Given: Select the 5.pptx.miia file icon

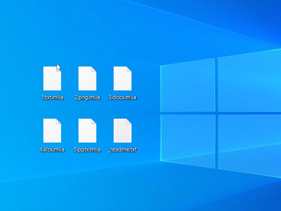Looking at the screenshot, I should (x=87, y=131).
